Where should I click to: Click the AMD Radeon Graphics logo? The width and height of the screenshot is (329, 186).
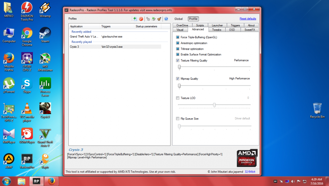click(x=247, y=158)
